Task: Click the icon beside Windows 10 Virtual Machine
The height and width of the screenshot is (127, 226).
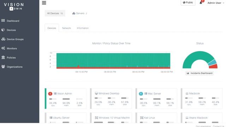Action: (x=96, y=118)
